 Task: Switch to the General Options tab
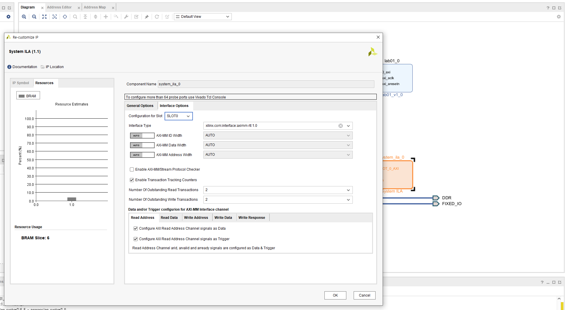click(140, 106)
